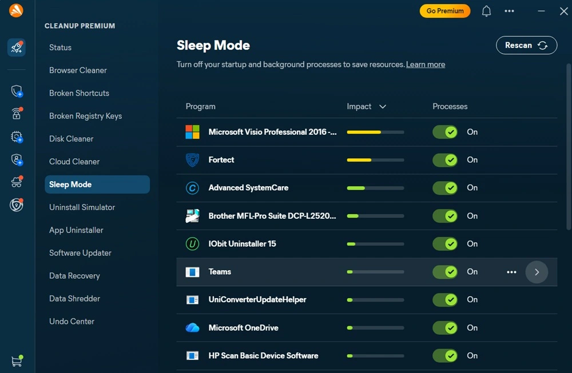Screen dimensions: 572x373
Task: Select the HP Scan Basic Device Software name
Action: pos(263,355)
